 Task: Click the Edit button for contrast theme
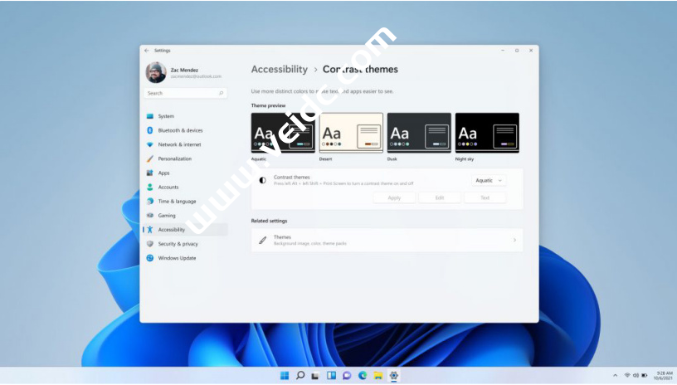tap(440, 197)
